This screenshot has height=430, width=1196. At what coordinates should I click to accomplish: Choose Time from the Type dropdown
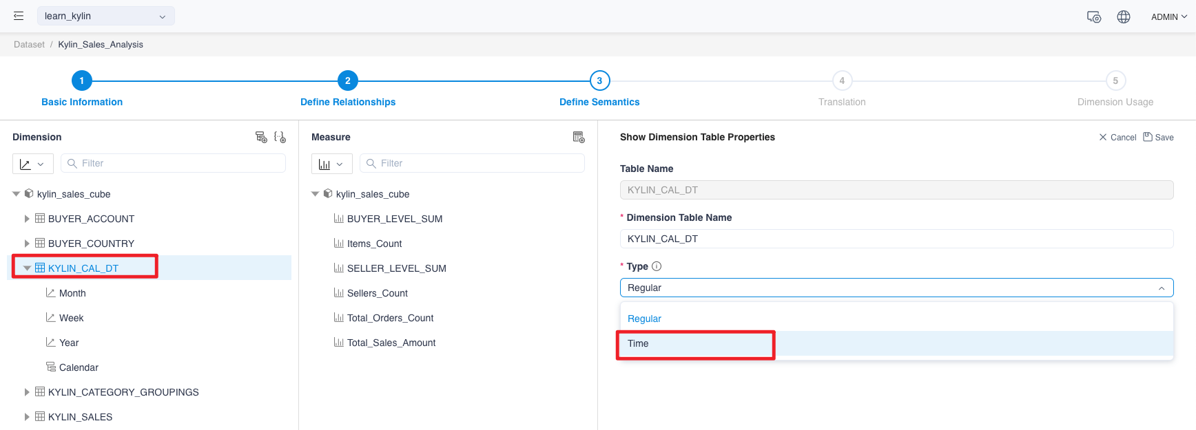click(x=638, y=343)
